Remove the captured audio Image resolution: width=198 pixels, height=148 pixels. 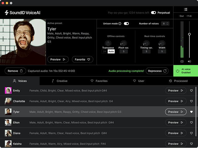[x=15, y=71]
